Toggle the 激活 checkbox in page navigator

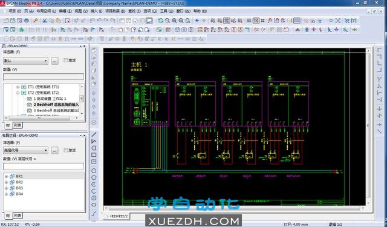click(66, 61)
